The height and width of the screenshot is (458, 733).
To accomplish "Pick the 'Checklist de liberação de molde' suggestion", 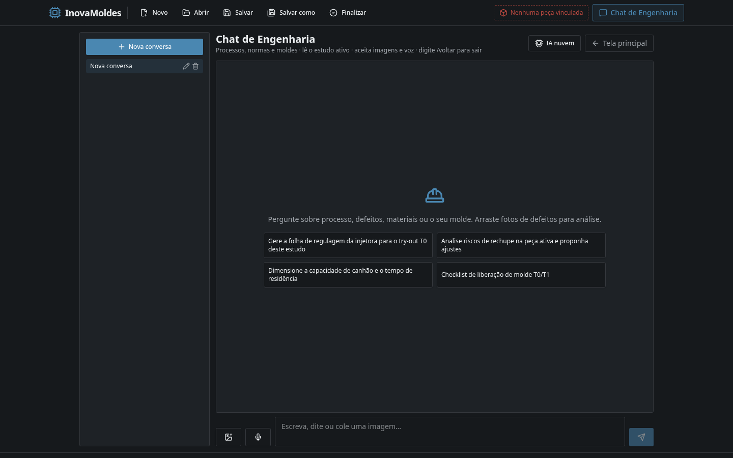I will [x=521, y=275].
